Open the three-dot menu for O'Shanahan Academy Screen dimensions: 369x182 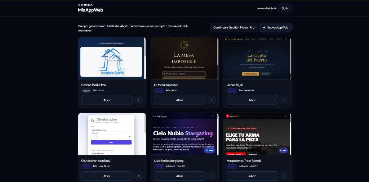click(x=138, y=176)
